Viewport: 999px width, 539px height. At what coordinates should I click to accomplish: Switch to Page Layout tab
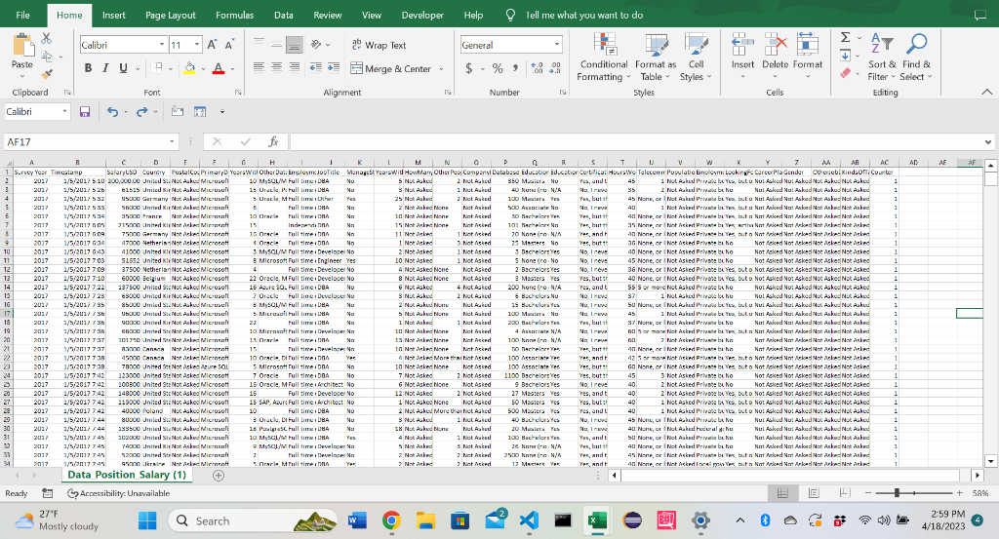(x=170, y=16)
